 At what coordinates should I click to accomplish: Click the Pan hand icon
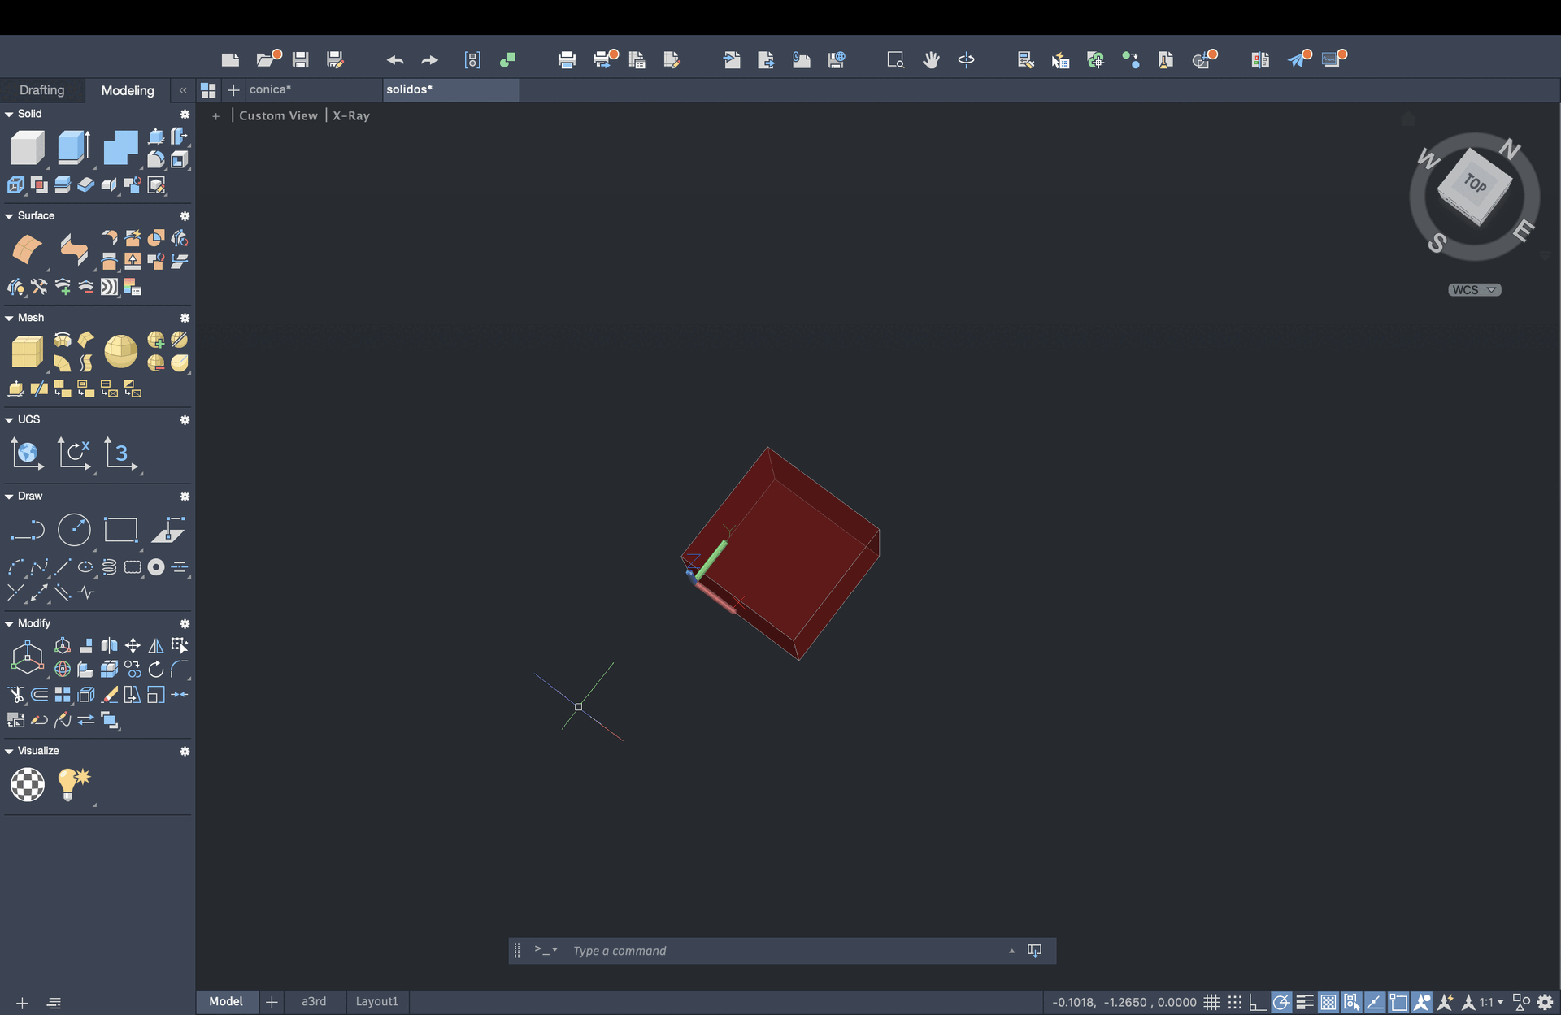[x=931, y=59]
